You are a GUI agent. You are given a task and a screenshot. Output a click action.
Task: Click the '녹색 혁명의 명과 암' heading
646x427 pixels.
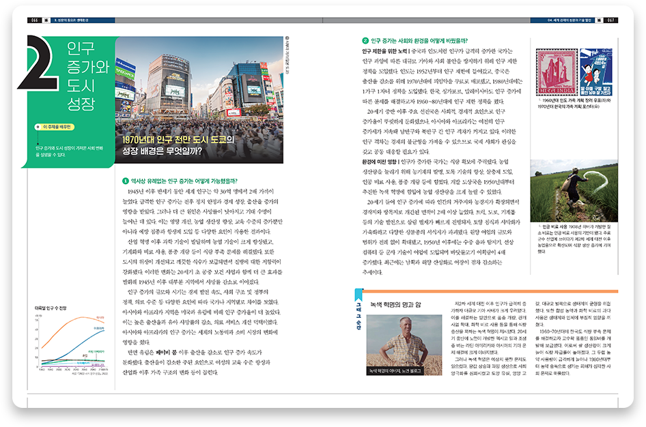tap(395, 305)
